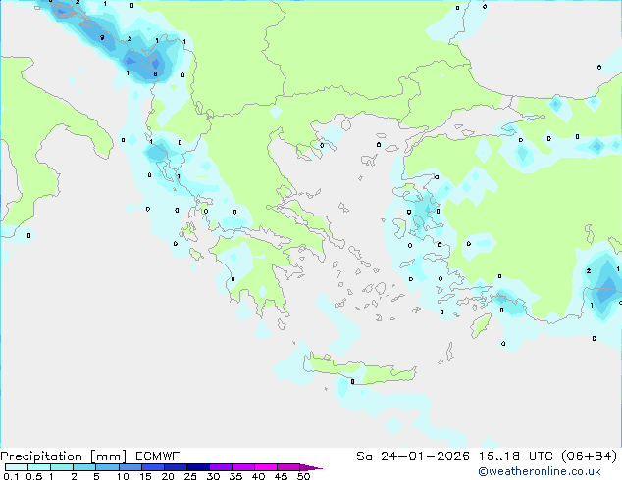Click the legend swatch between 2 and 5
Image resolution: width=622 pixels, height=480 pixels.
click(84, 467)
